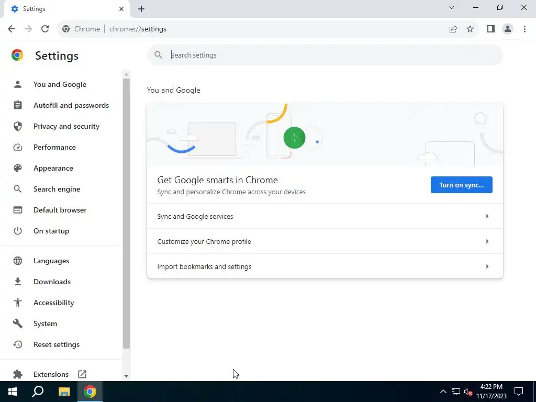Click the magnifier icon in search settings
The width and height of the screenshot is (536, 402).
point(158,54)
